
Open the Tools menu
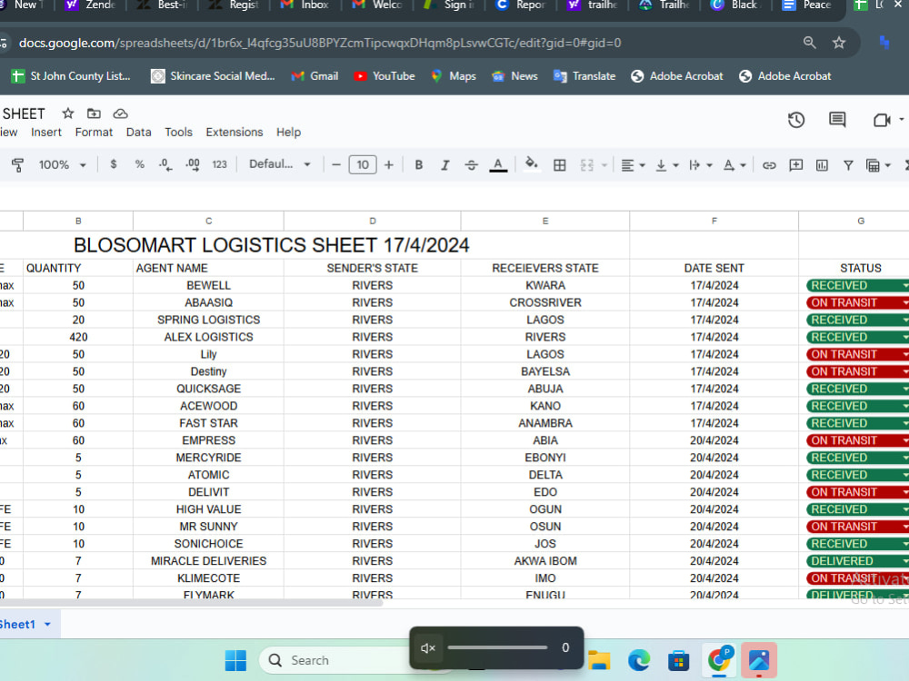178,132
